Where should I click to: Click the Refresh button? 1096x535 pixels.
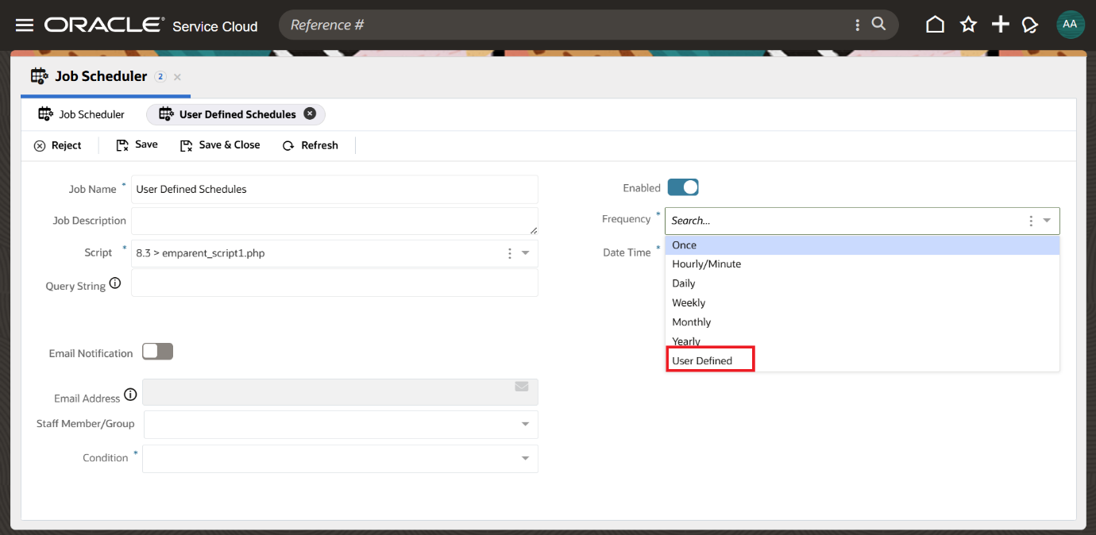pyautogui.click(x=311, y=145)
